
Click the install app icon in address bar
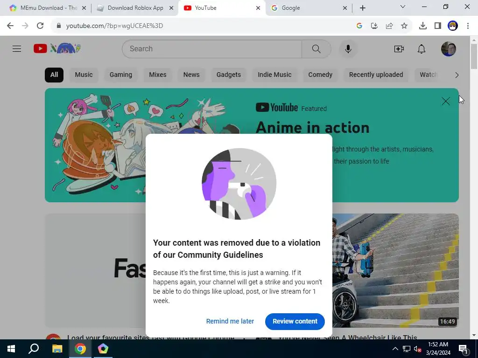click(x=374, y=26)
